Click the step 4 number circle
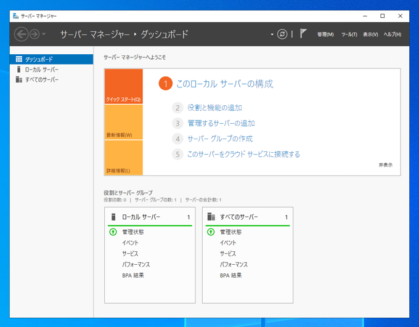 pyautogui.click(x=177, y=139)
